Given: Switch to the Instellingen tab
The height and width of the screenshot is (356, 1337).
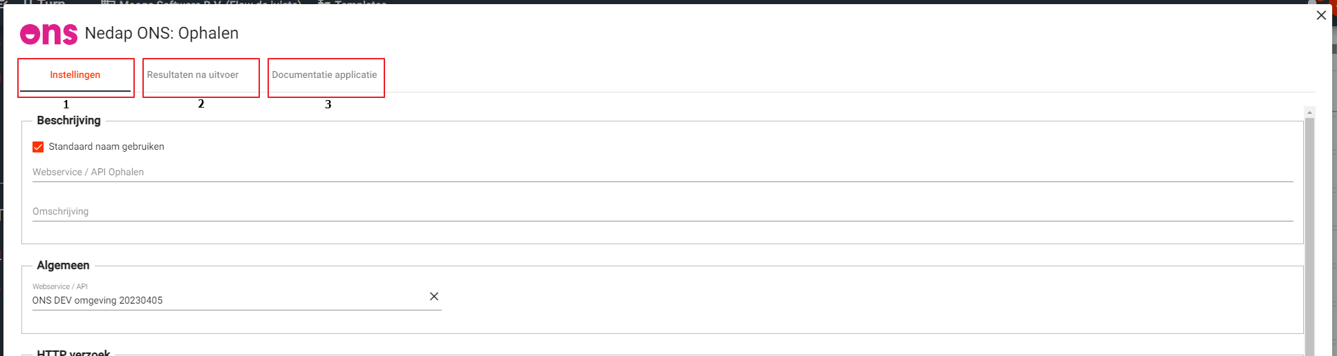Looking at the screenshot, I should 75,75.
